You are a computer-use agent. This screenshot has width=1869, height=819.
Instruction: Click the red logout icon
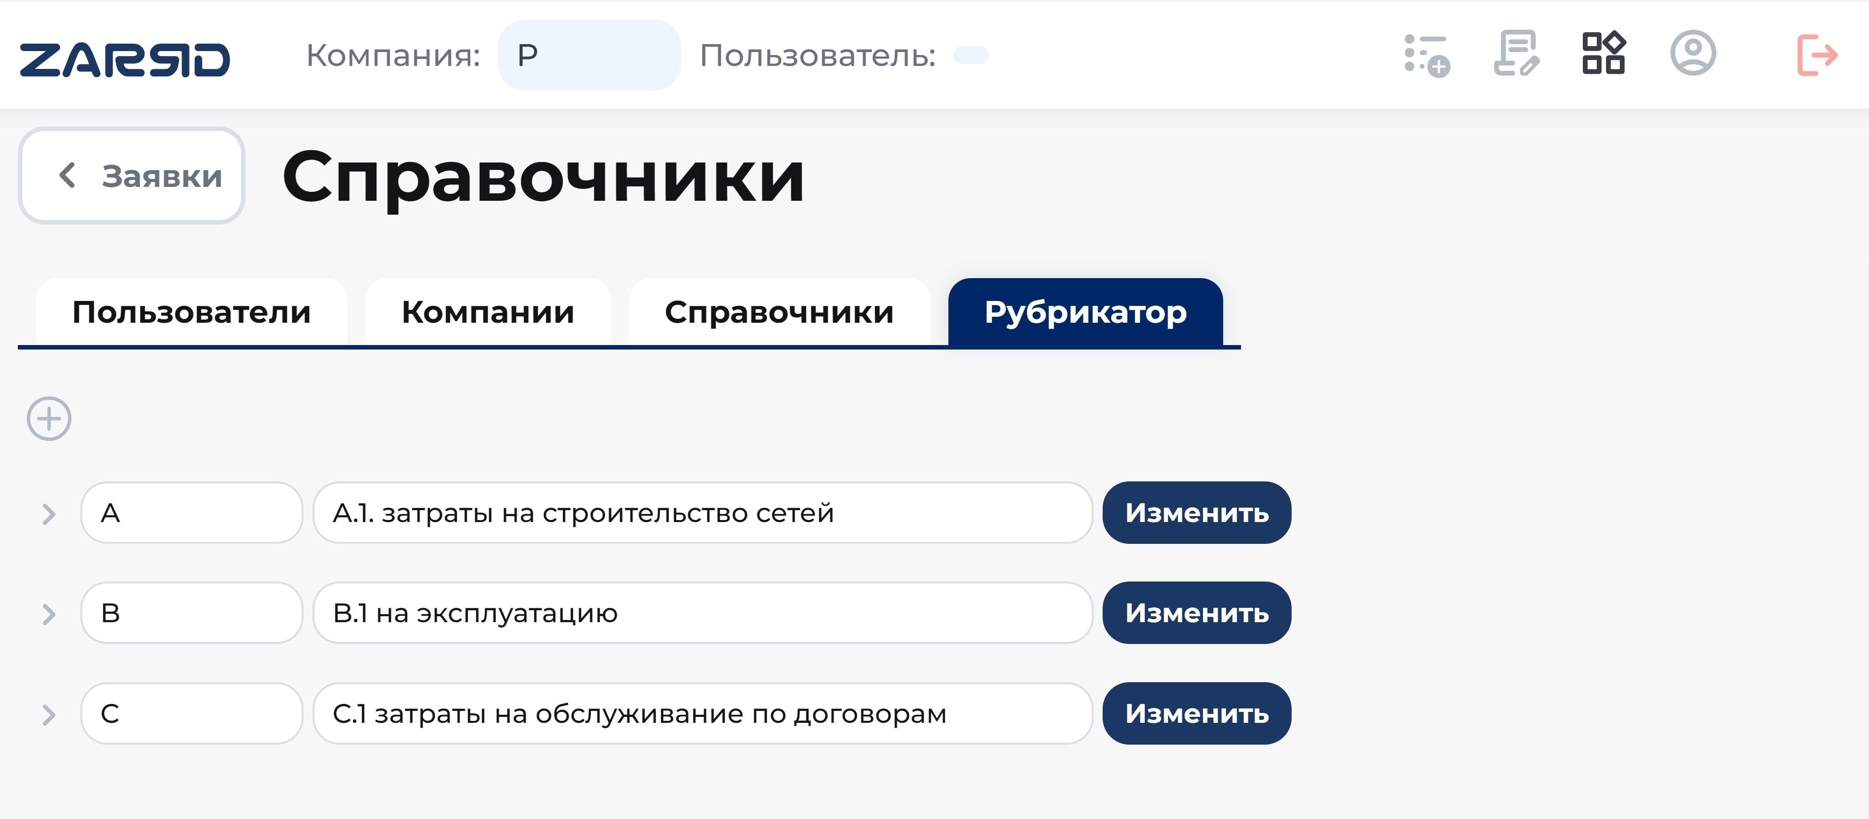(1817, 55)
